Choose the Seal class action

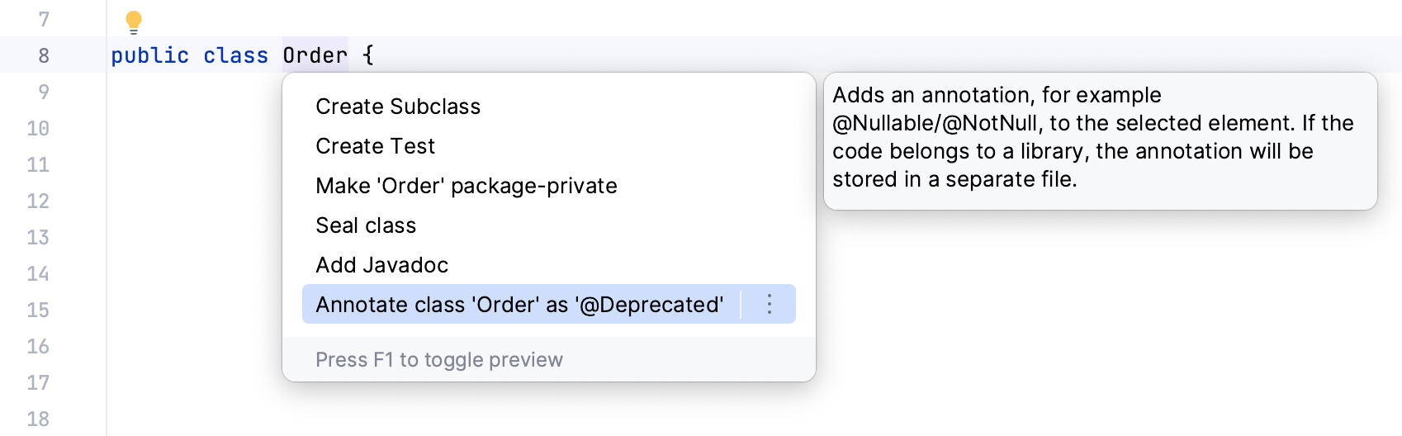point(366,225)
